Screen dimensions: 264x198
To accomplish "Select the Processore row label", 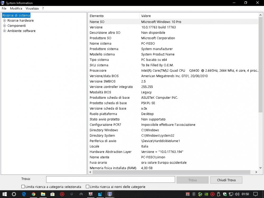I will tap(98, 70).
